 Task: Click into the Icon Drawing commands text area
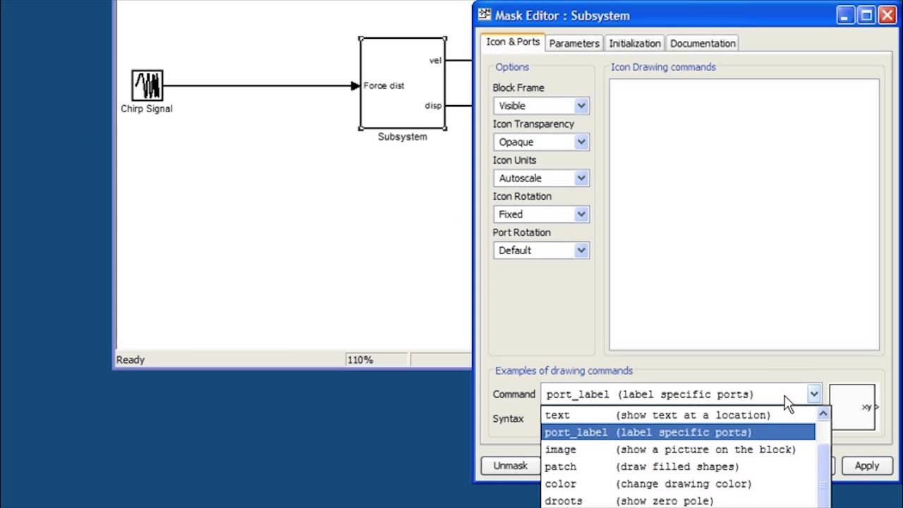[x=744, y=214]
